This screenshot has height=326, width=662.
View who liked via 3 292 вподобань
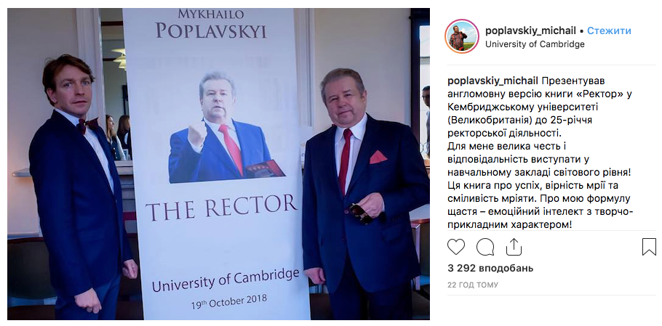tap(490, 269)
